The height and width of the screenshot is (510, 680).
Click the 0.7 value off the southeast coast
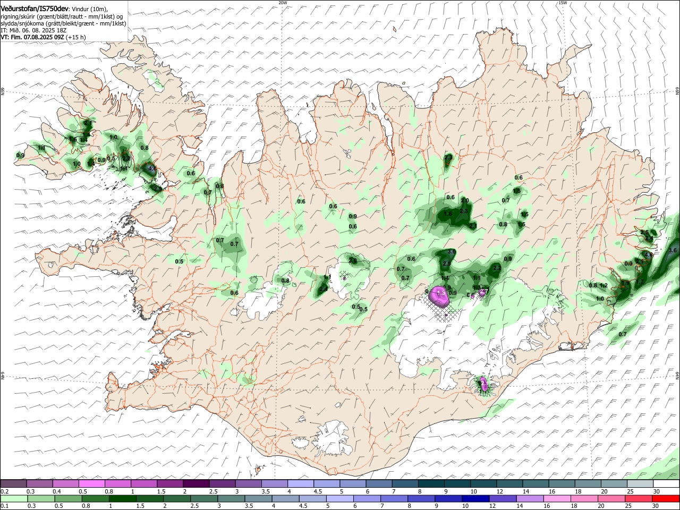[x=623, y=334]
